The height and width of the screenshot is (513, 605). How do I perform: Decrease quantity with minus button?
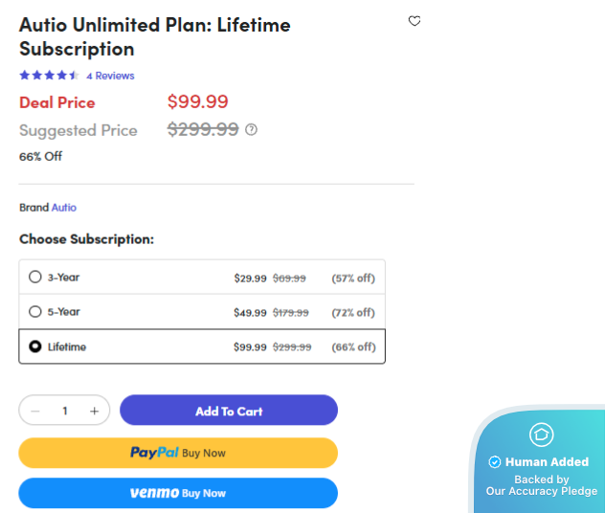click(35, 412)
